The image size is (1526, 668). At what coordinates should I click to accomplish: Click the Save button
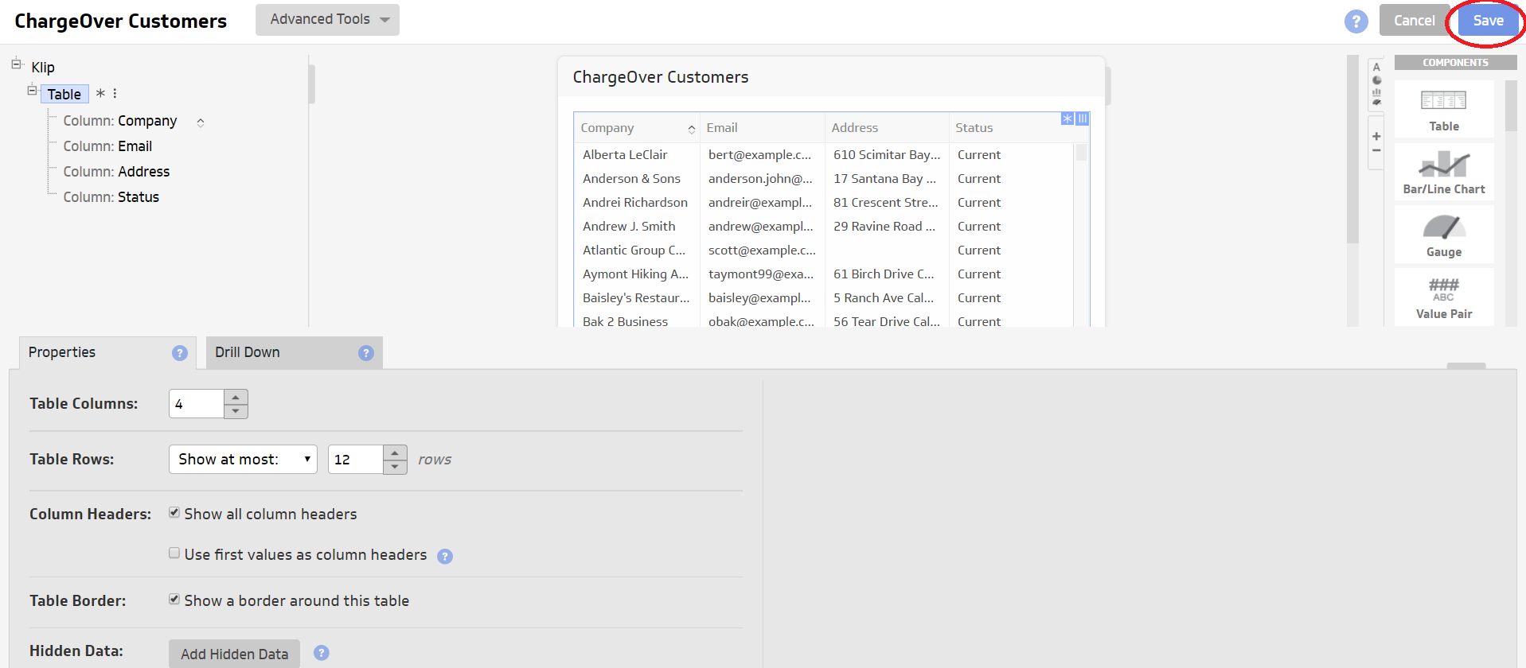point(1488,21)
